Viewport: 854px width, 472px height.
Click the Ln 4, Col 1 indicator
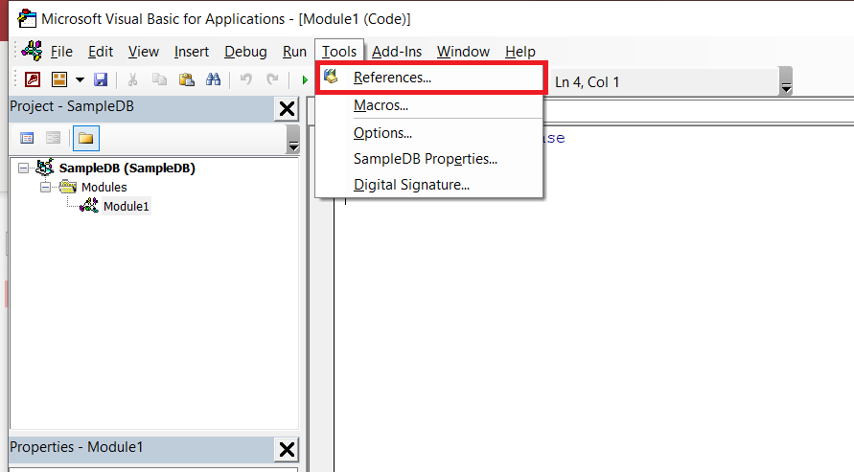click(587, 82)
